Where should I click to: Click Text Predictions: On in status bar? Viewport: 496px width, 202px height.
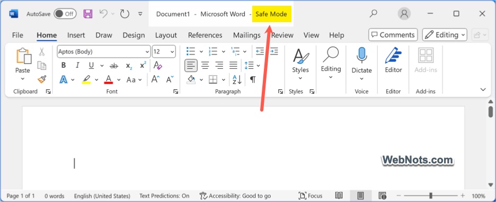click(164, 196)
